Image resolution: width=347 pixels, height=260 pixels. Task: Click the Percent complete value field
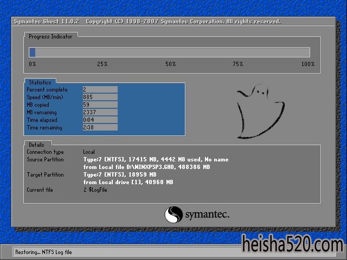pyautogui.click(x=100, y=89)
